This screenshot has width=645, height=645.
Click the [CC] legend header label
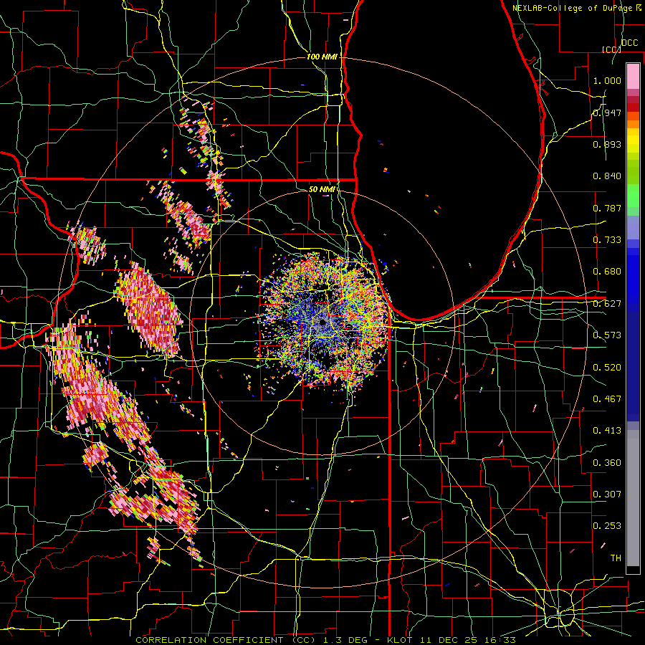click(x=611, y=49)
